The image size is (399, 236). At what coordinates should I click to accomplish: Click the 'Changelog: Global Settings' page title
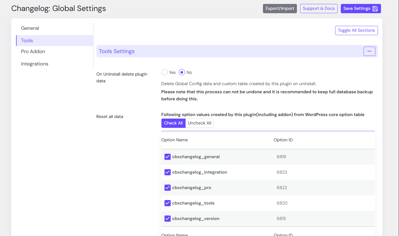(x=58, y=8)
